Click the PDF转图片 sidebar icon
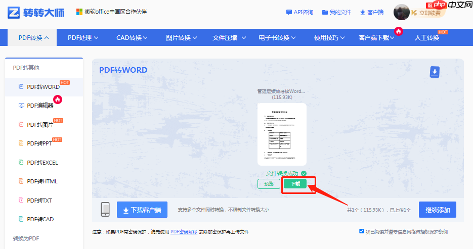473x249 pixels. click(21, 124)
